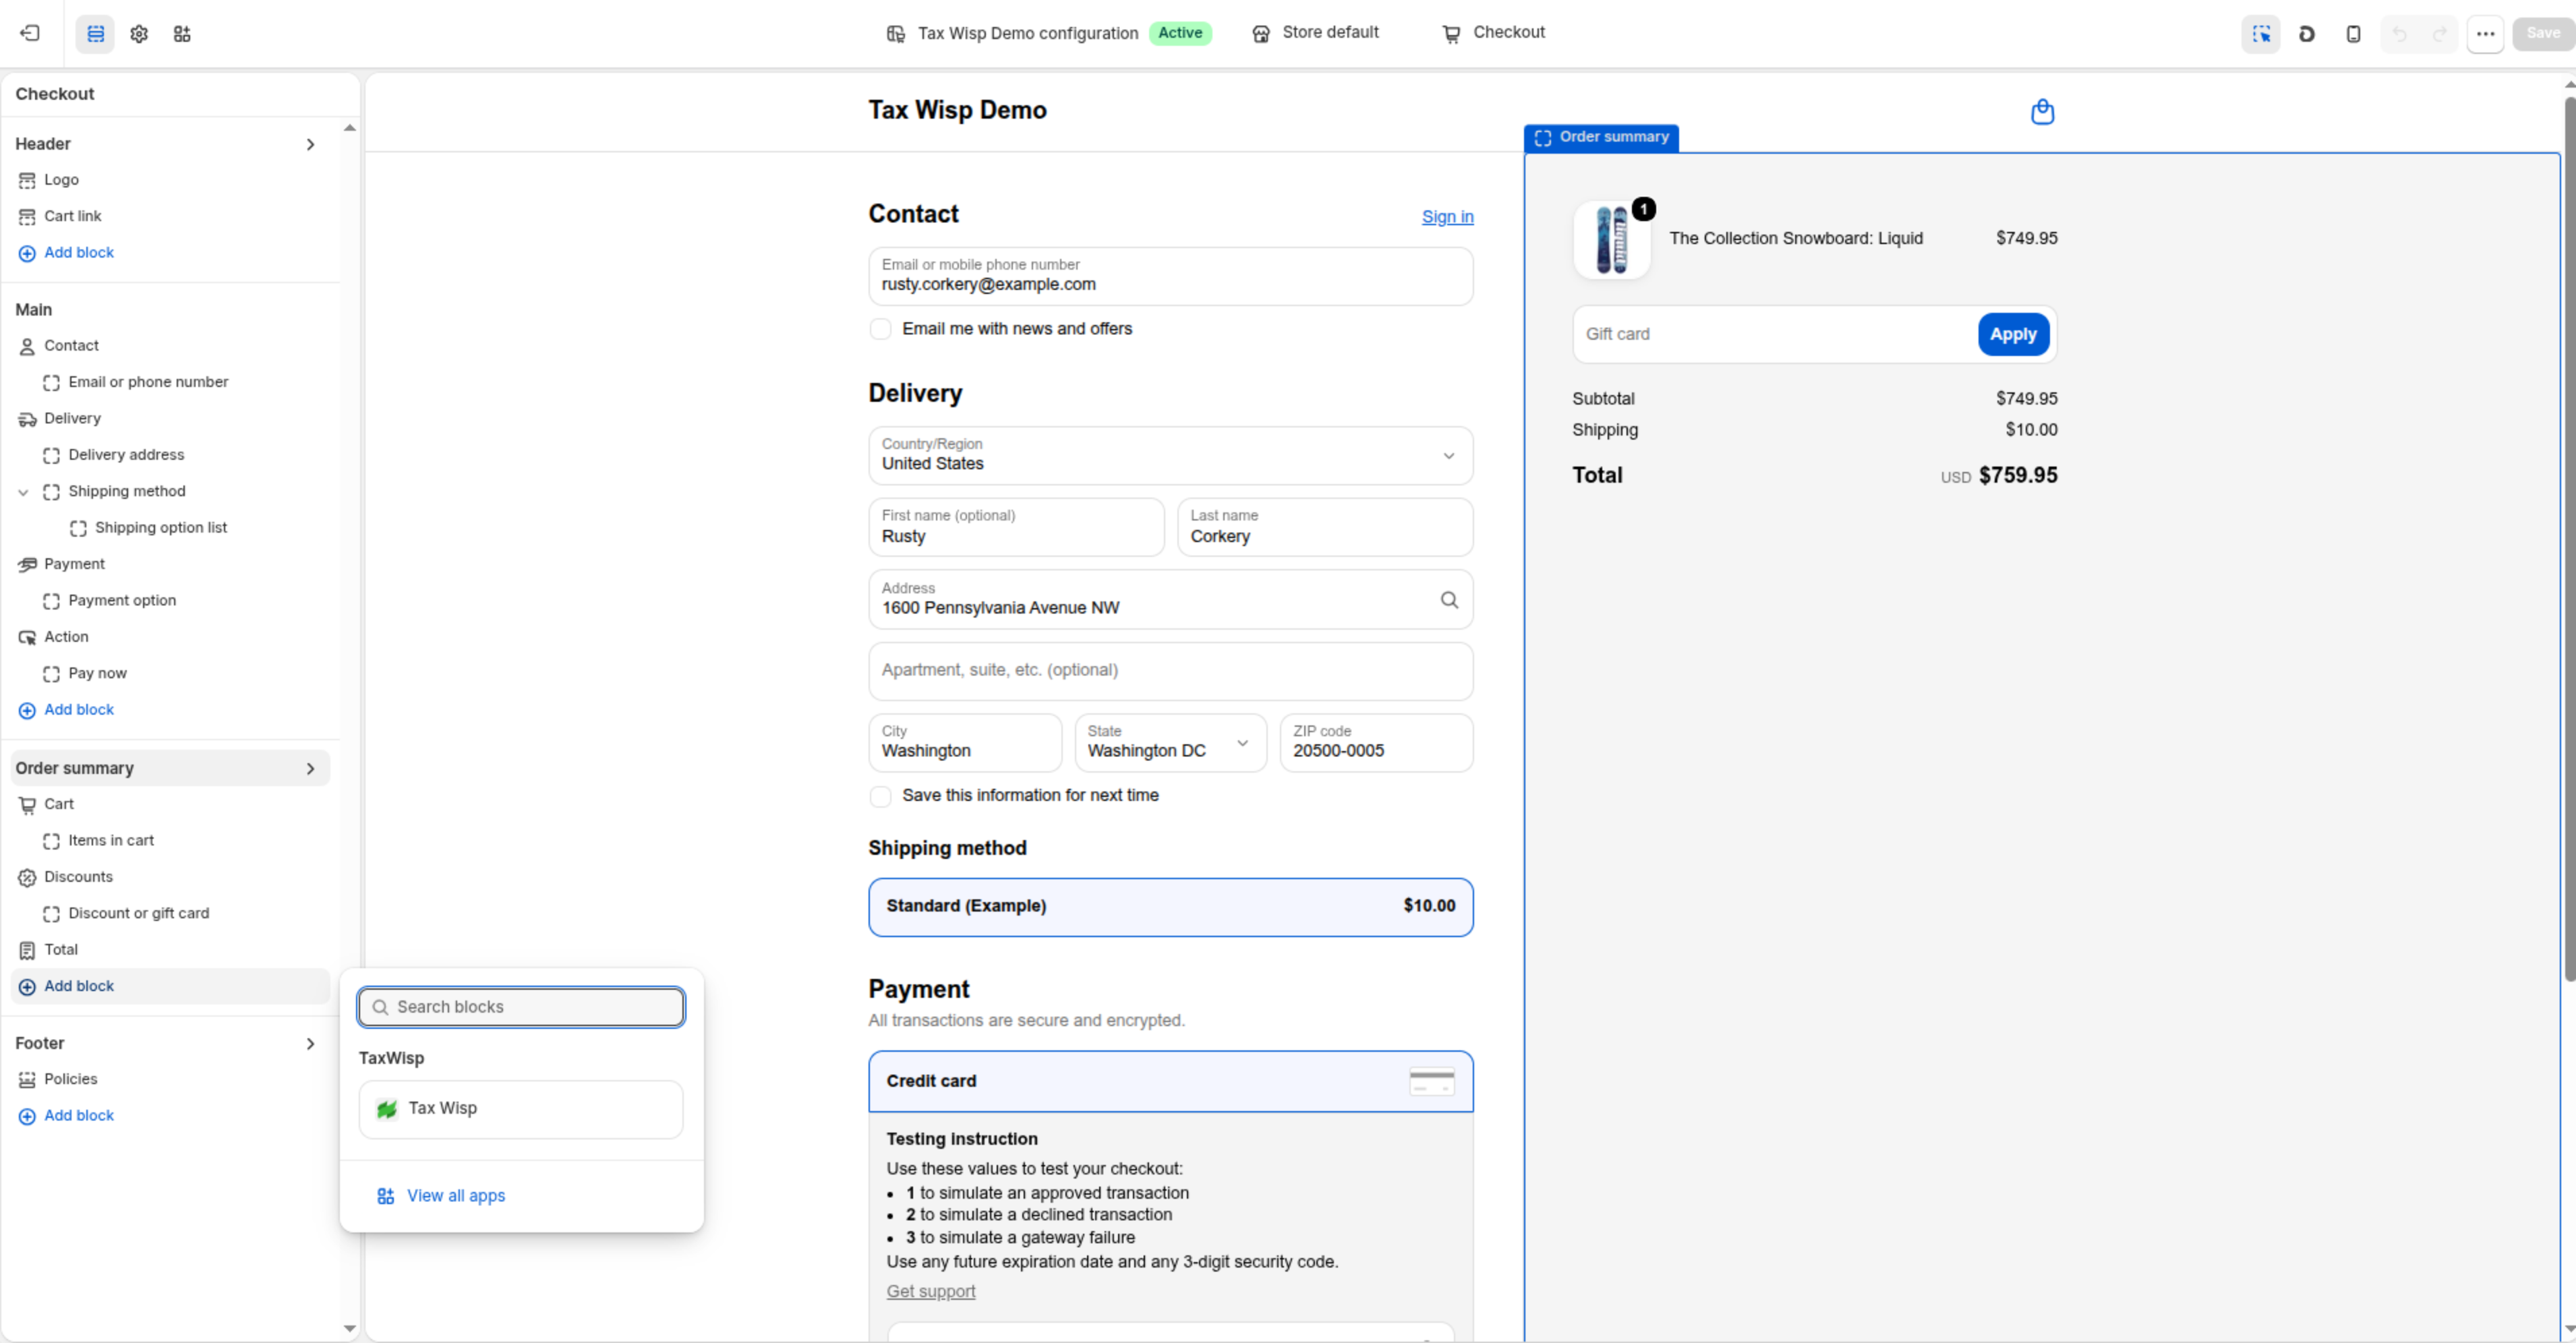Open the three-dot more actions menu

coord(2485,33)
